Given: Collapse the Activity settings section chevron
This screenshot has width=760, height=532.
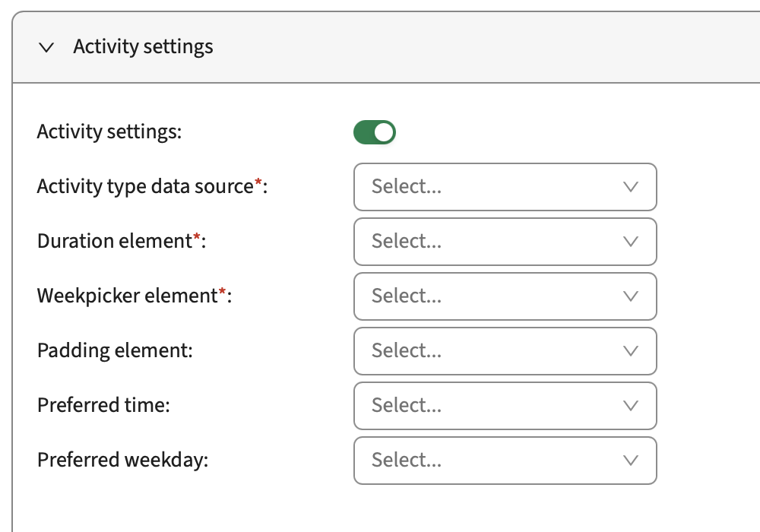Looking at the screenshot, I should point(46,47).
